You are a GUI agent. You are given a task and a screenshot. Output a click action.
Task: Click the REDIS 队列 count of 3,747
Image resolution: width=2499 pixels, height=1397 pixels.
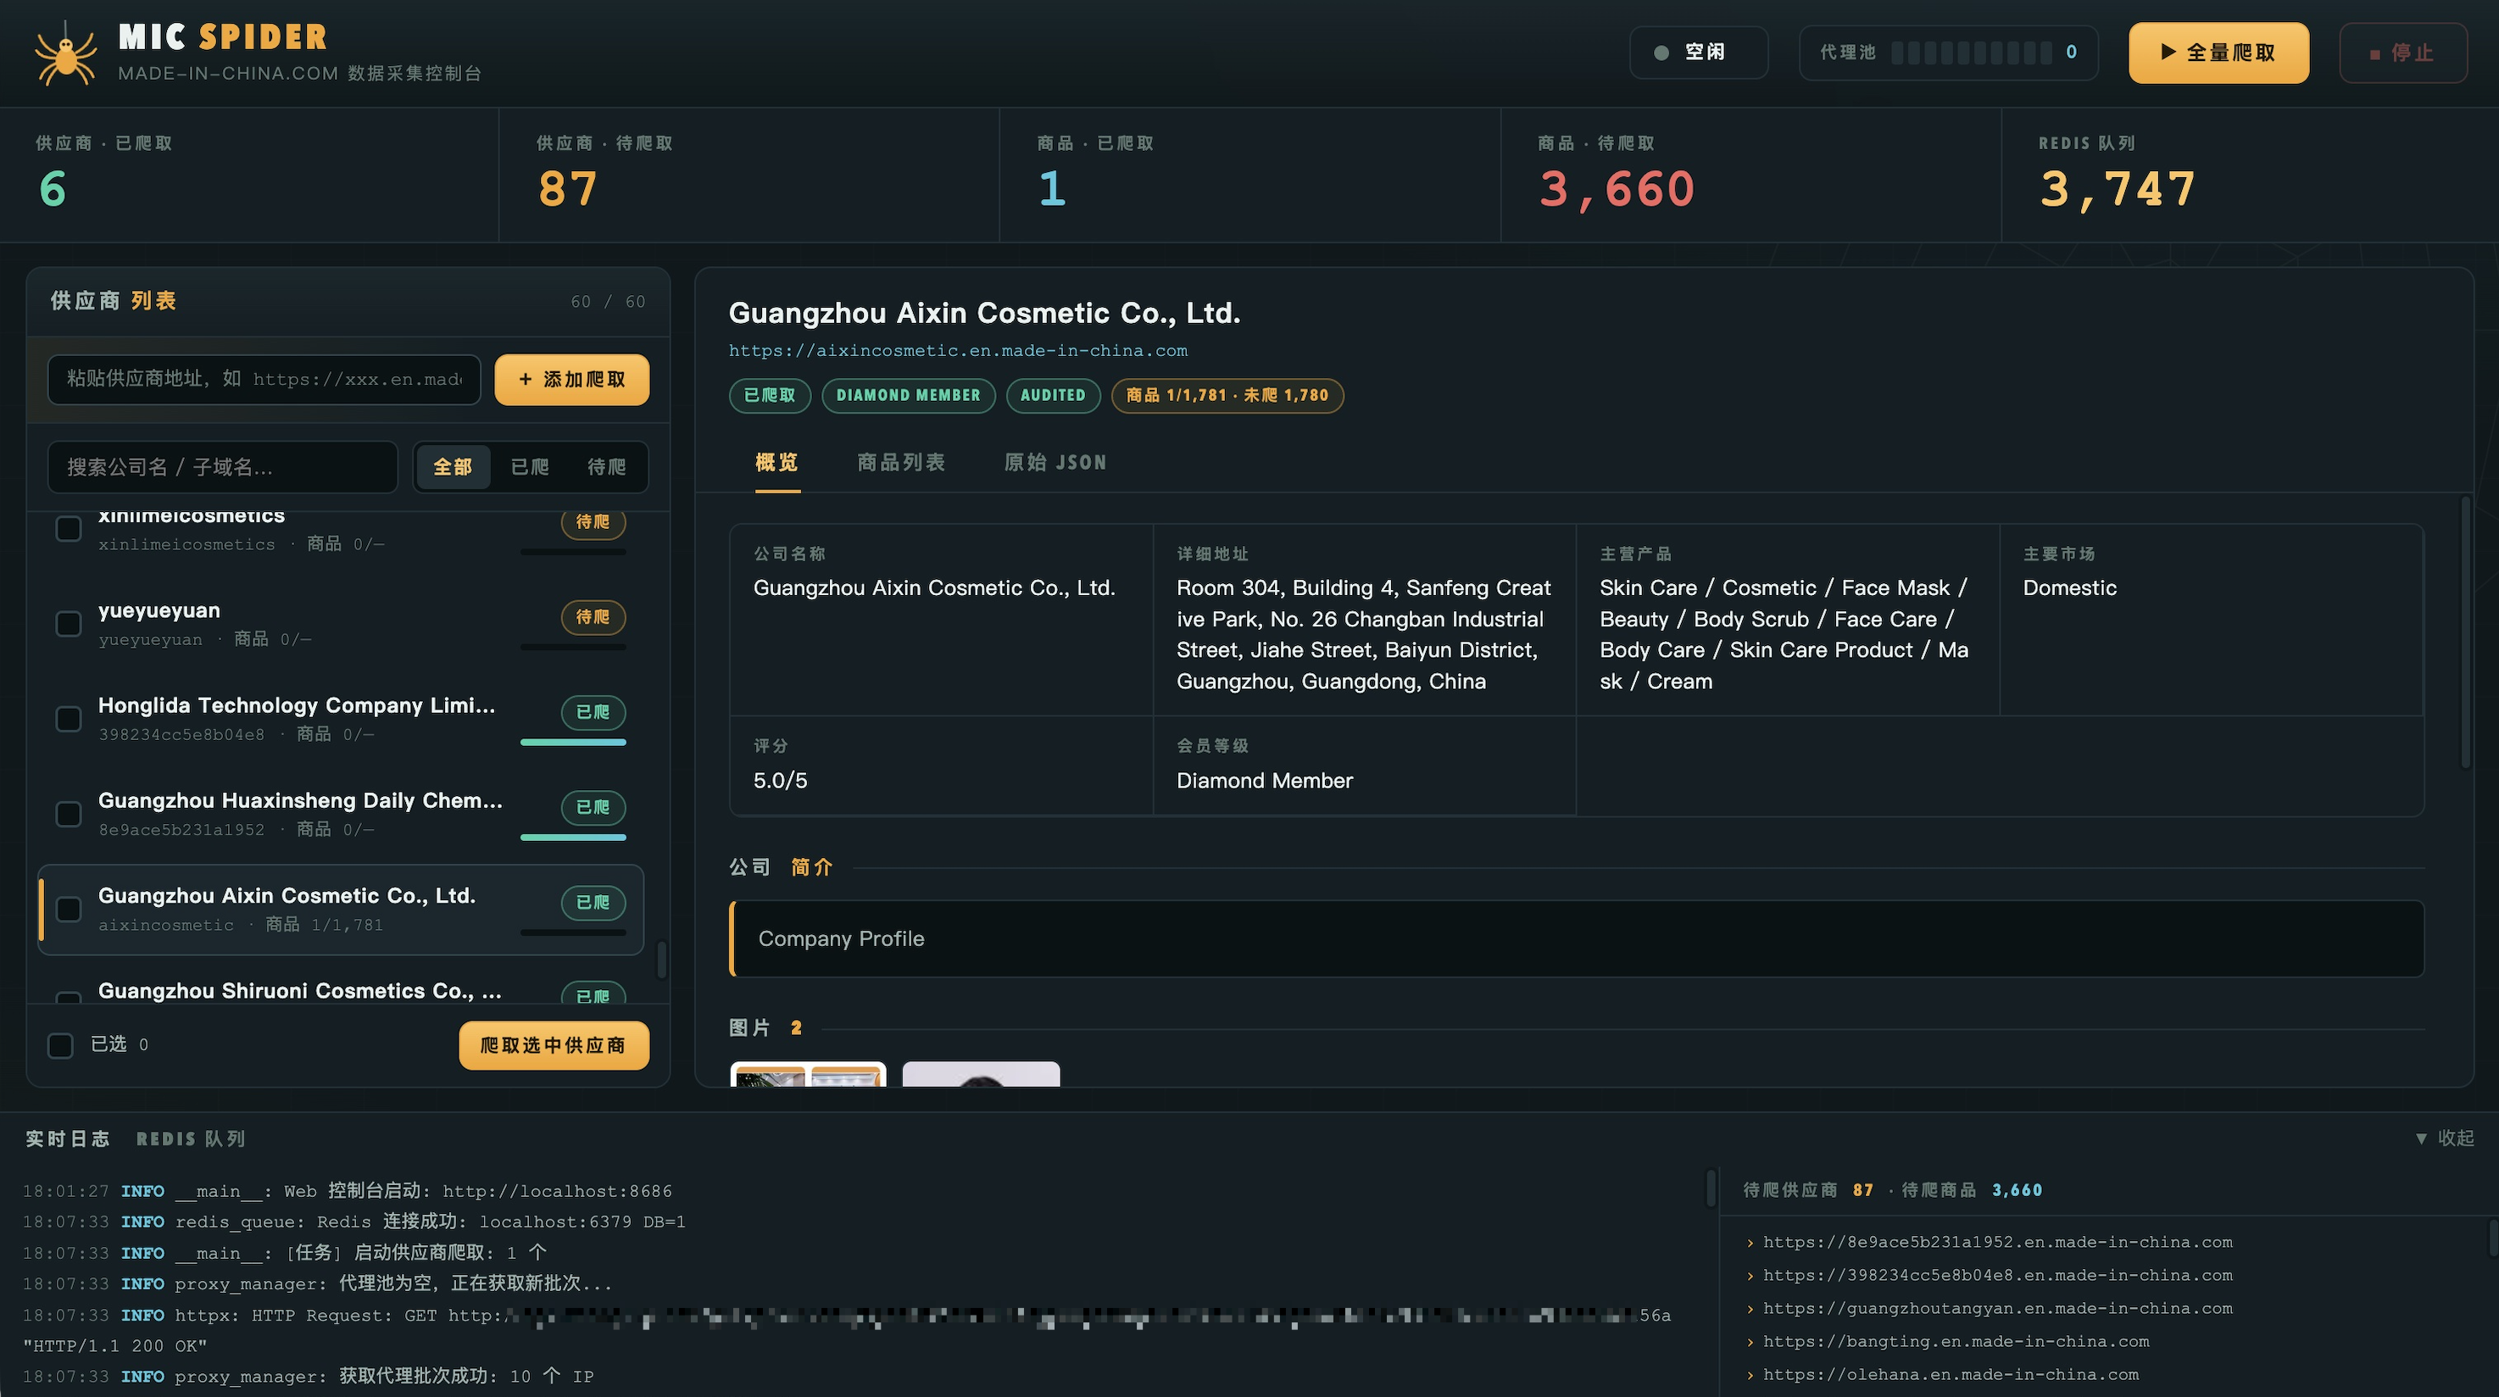2117,189
